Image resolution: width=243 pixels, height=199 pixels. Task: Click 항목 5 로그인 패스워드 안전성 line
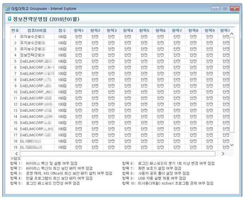point(45,183)
